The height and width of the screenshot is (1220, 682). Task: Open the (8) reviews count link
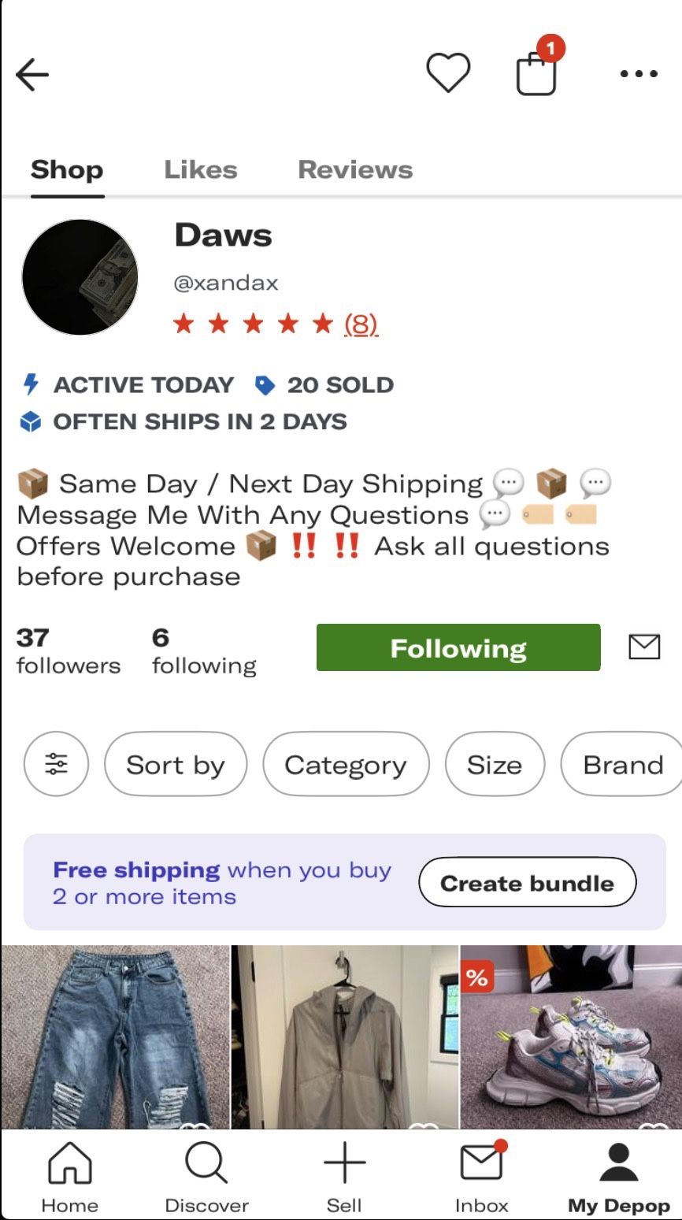click(361, 324)
